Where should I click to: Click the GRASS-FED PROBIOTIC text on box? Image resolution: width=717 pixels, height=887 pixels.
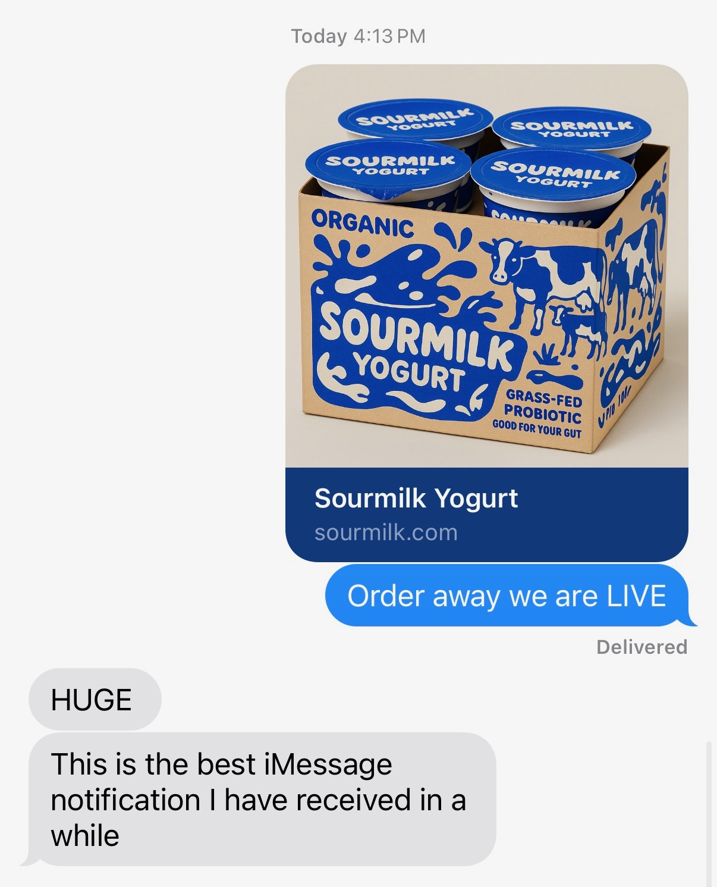point(543,405)
